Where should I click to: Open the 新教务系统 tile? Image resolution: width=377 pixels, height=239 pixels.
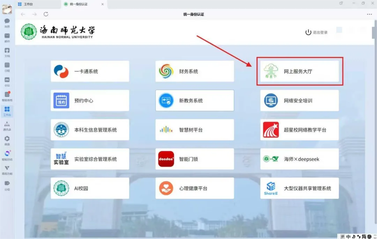pyautogui.click(x=194, y=100)
